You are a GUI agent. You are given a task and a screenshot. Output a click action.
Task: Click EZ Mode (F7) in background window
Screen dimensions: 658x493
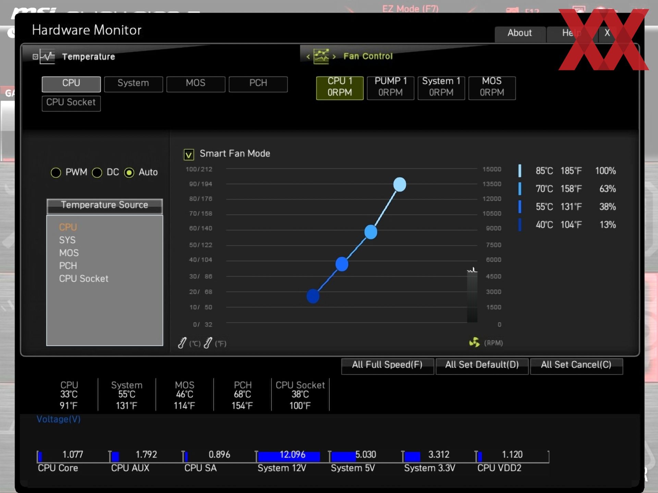(410, 9)
